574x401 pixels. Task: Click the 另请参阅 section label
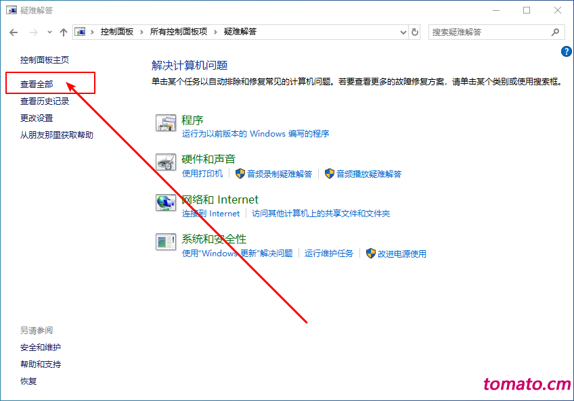tap(37, 331)
